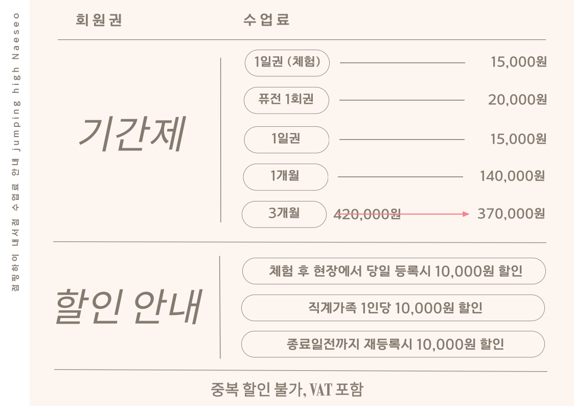Click the 1일권 (체험) pill button
Screen dimensions: 574x406
point(287,63)
